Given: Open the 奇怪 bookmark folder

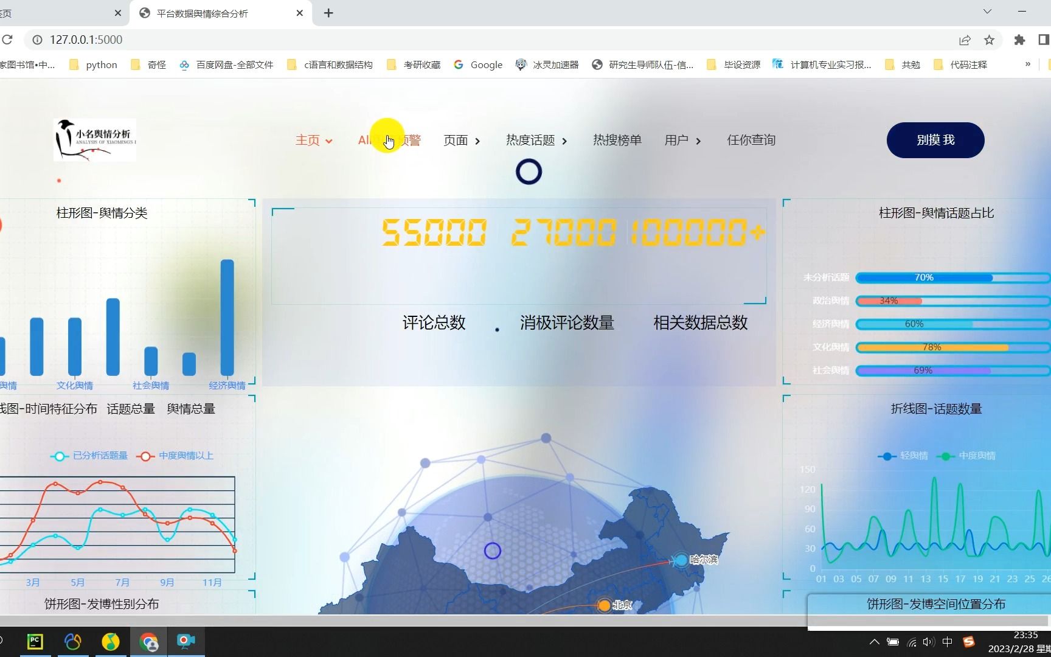Looking at the screenshot, I should pyautogui.click(x=148, y=64).
